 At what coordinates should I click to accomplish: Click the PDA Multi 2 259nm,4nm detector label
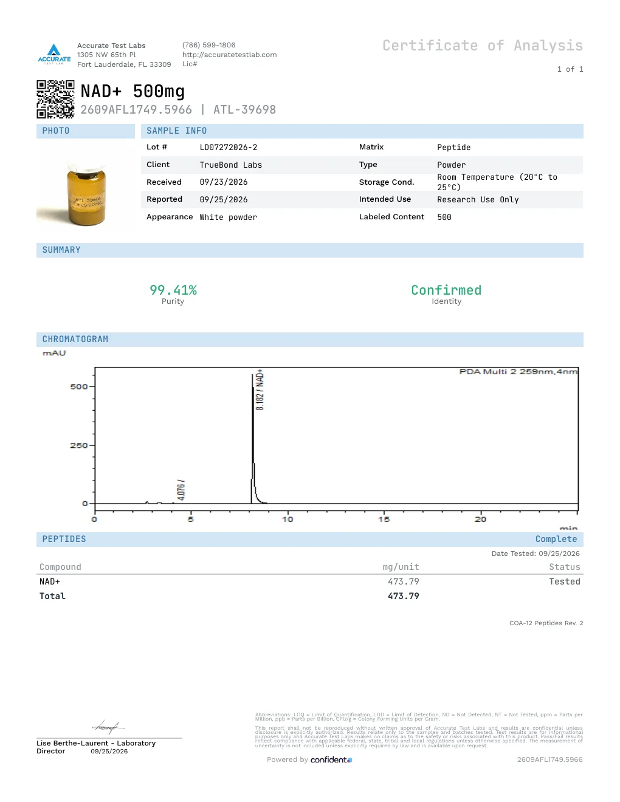coord(518,372)
